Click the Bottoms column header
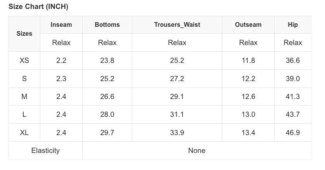 click(x=107, y=25)
